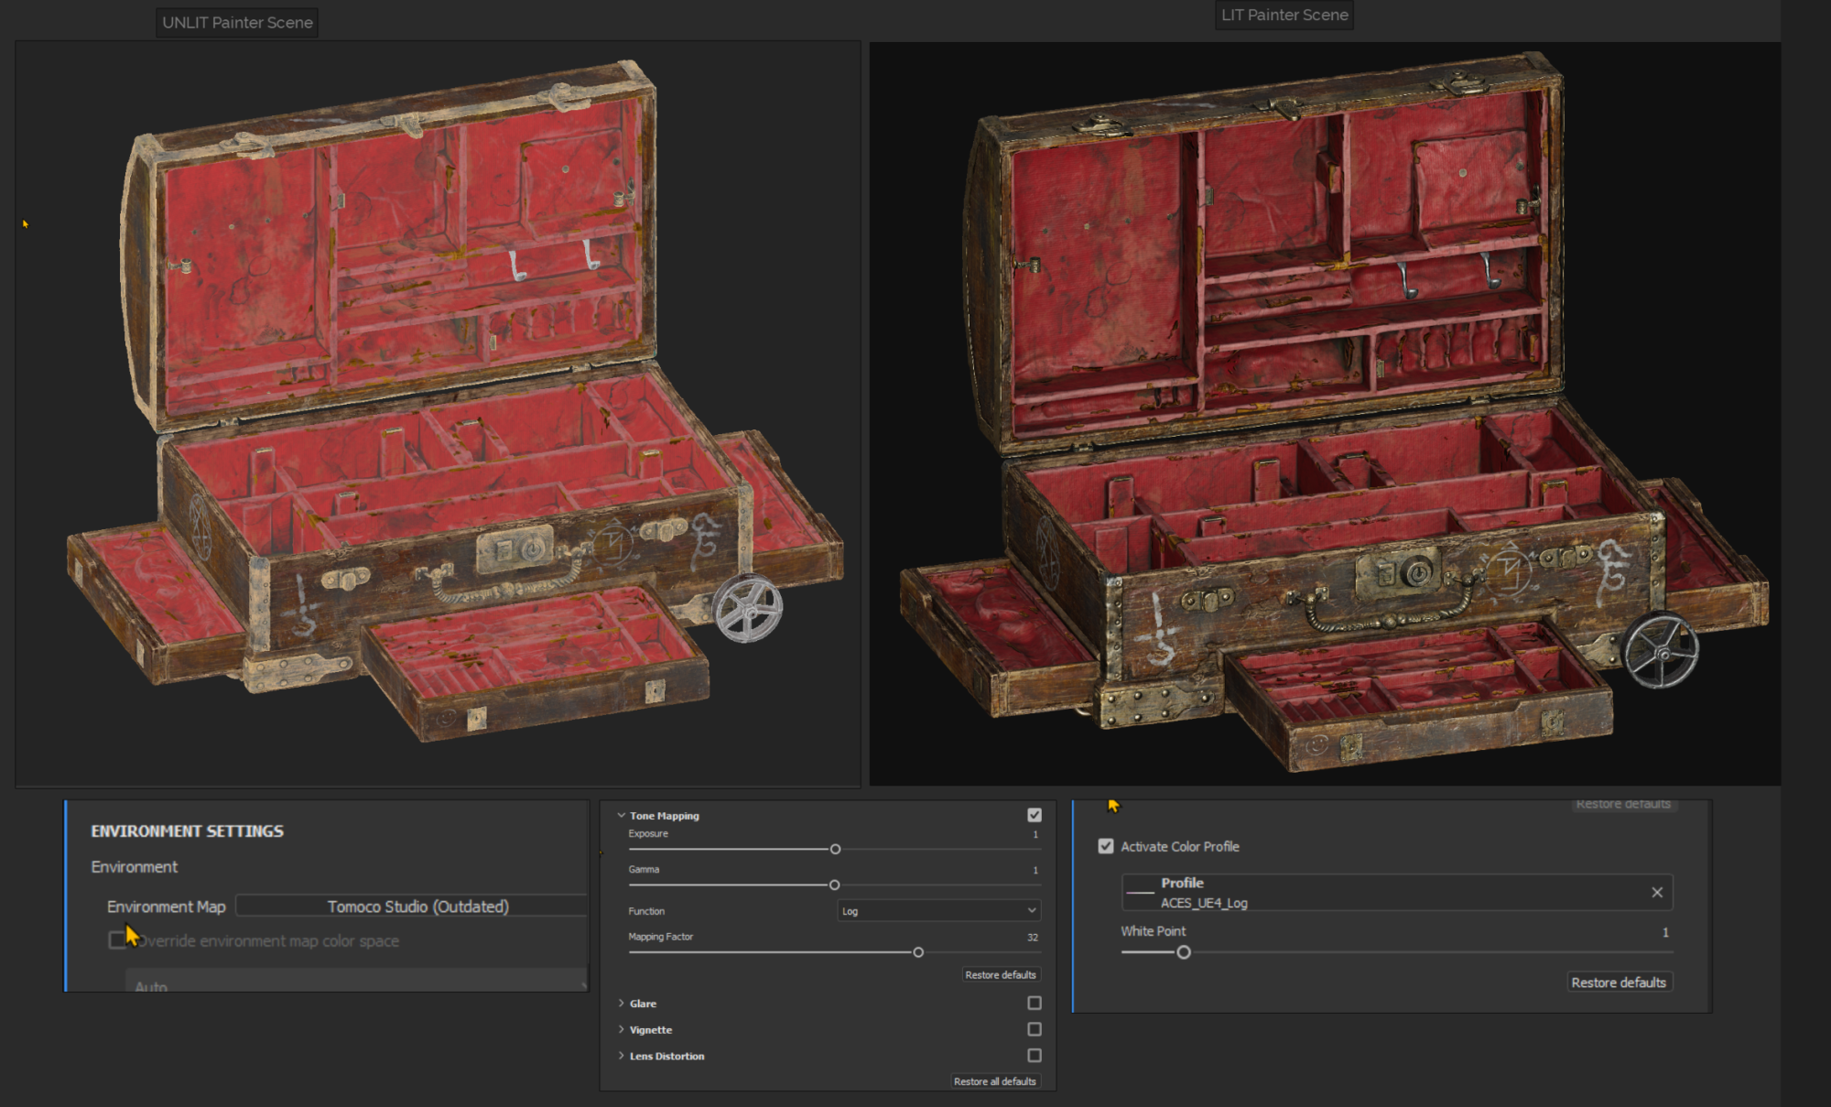The image size is (1831, 1107).
Task: Expand the Vignette section
Action: (x=622, y=1029)
